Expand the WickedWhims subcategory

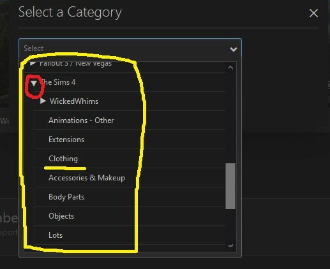pyautogui.click(x=43, y=101)
